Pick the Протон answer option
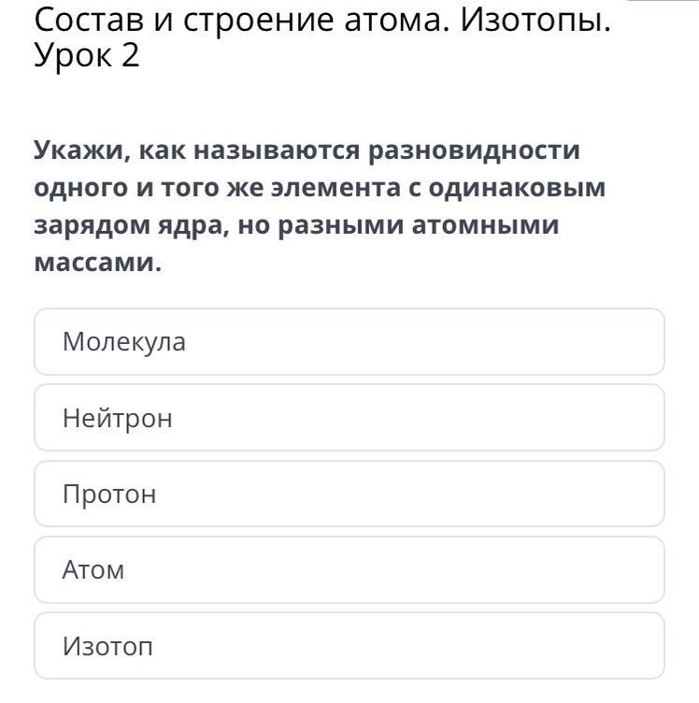The image size is (699, 703). pyautogui.click(x=349, y=494)
